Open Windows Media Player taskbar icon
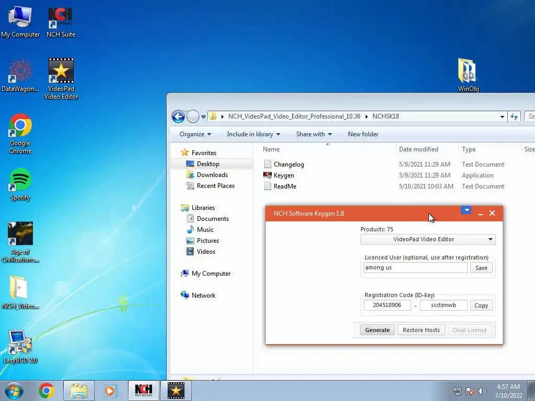This screenshot has width=535, height=401. click(x=110, y=391)
